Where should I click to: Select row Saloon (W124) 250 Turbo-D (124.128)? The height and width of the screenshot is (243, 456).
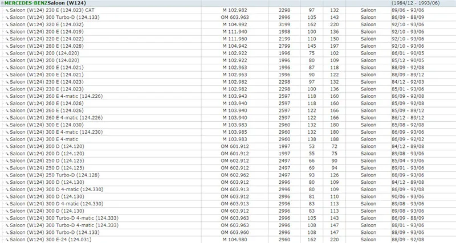click(x=228, y=175)
